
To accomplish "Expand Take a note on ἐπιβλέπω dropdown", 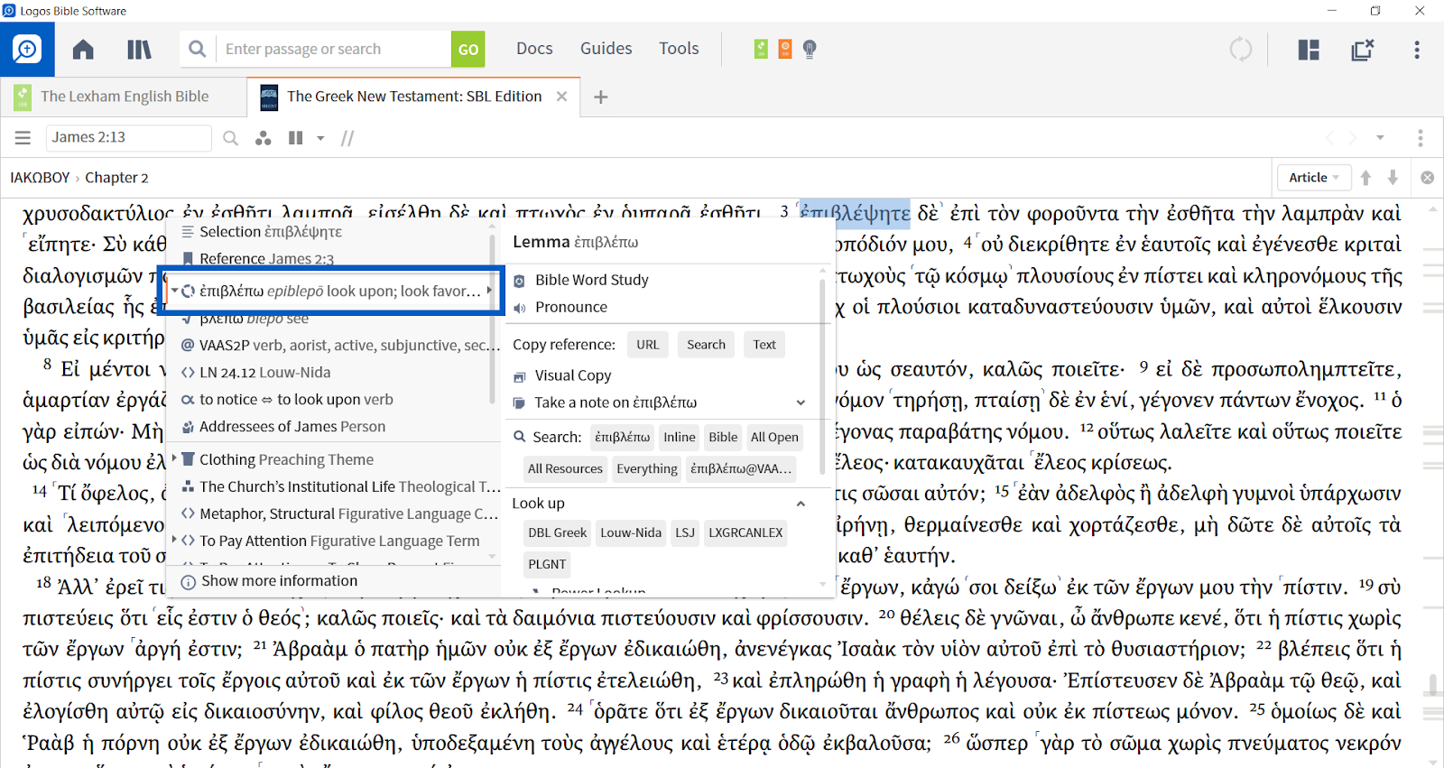I will pos(801,403).
